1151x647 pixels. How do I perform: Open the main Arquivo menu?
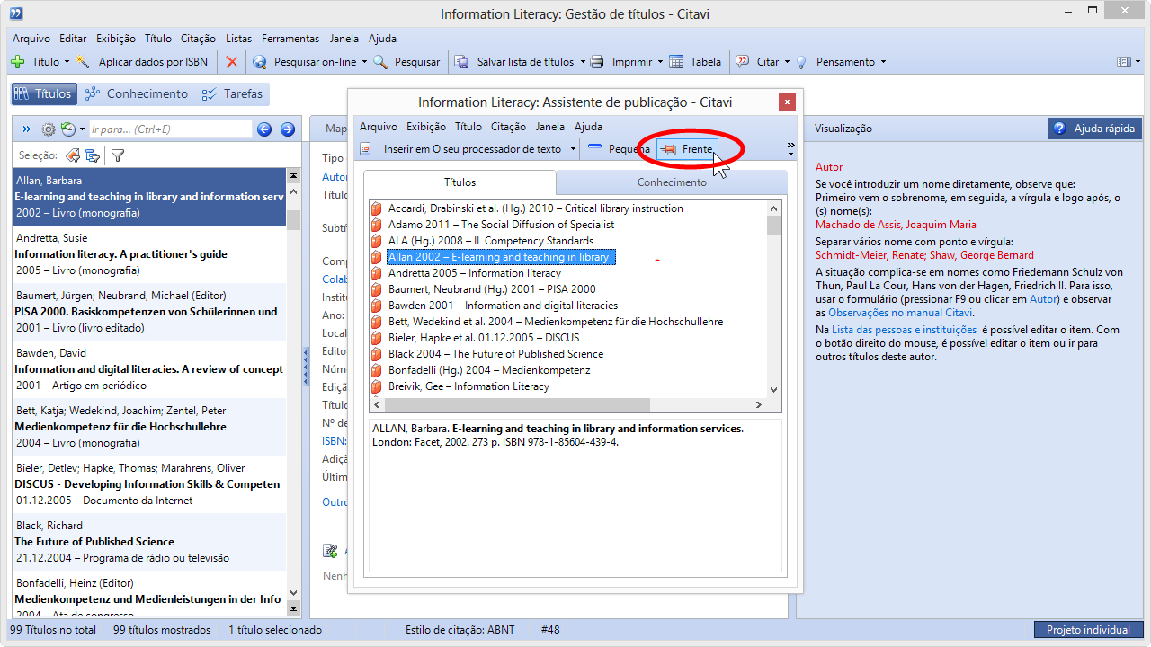coord(31,39)
